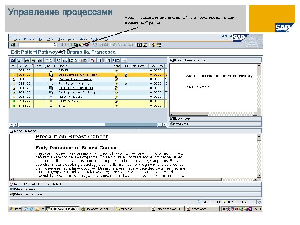Click the Windows Start button
This screenshot has width=300, height=225.
point(15,209)
